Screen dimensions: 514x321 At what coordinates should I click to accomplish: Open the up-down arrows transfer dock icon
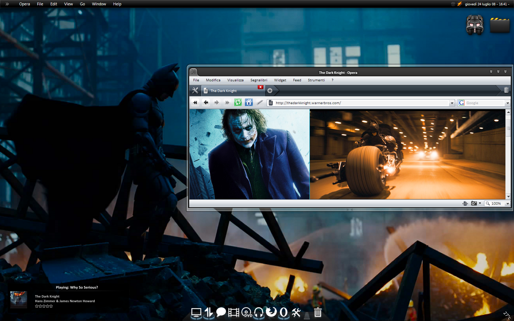click(x=209, y=312)
